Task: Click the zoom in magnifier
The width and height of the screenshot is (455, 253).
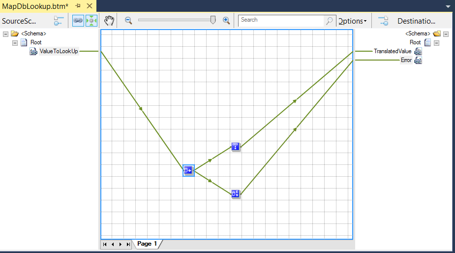Action: point(226,20)
